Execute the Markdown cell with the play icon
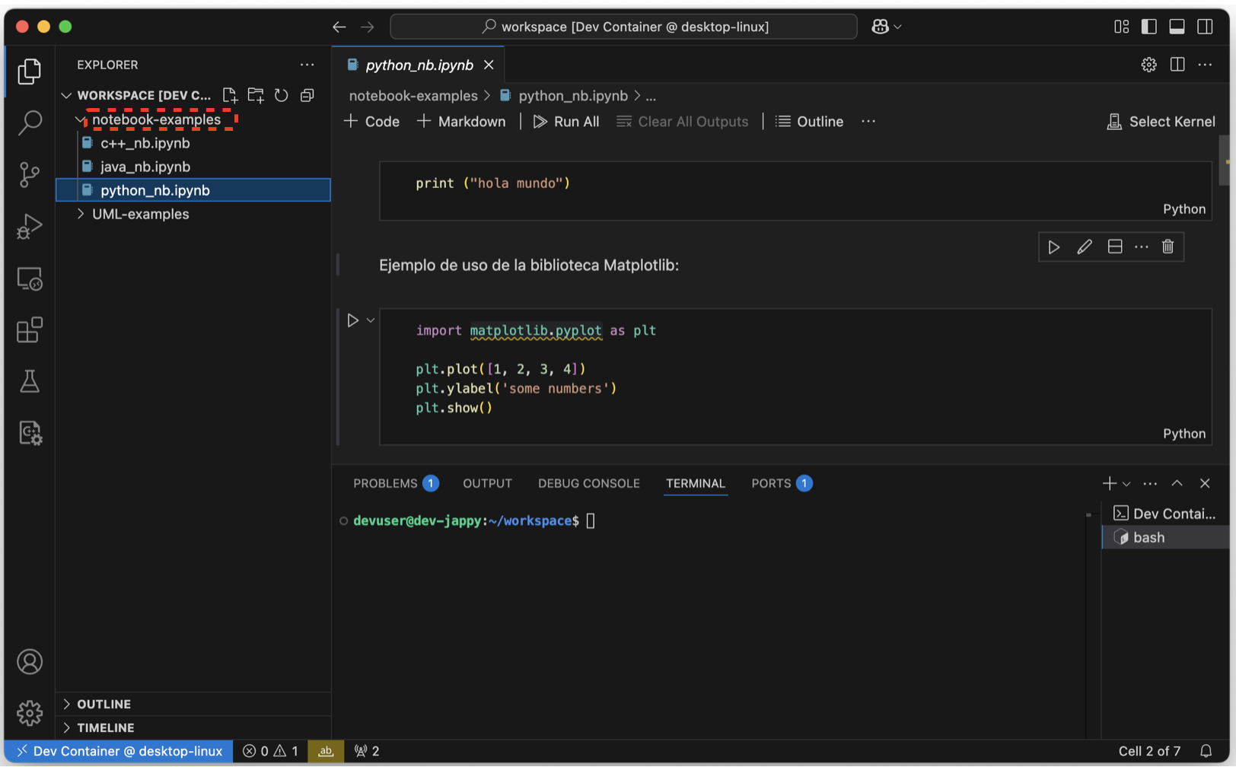Image resolution: width=1236 pixels, height=767 pixels. pos(1054,247)
